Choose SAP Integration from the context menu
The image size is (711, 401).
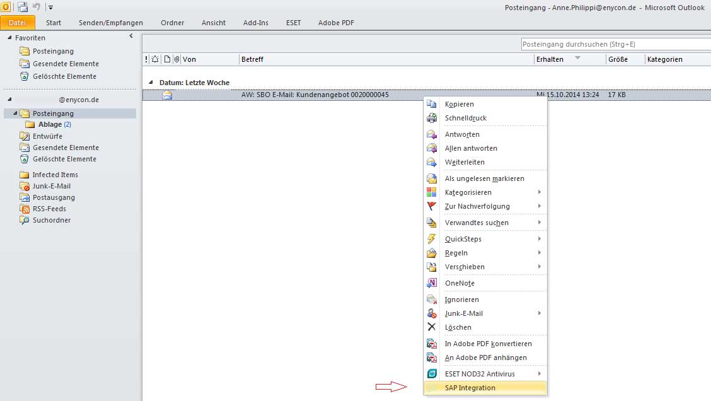point(470,387)
